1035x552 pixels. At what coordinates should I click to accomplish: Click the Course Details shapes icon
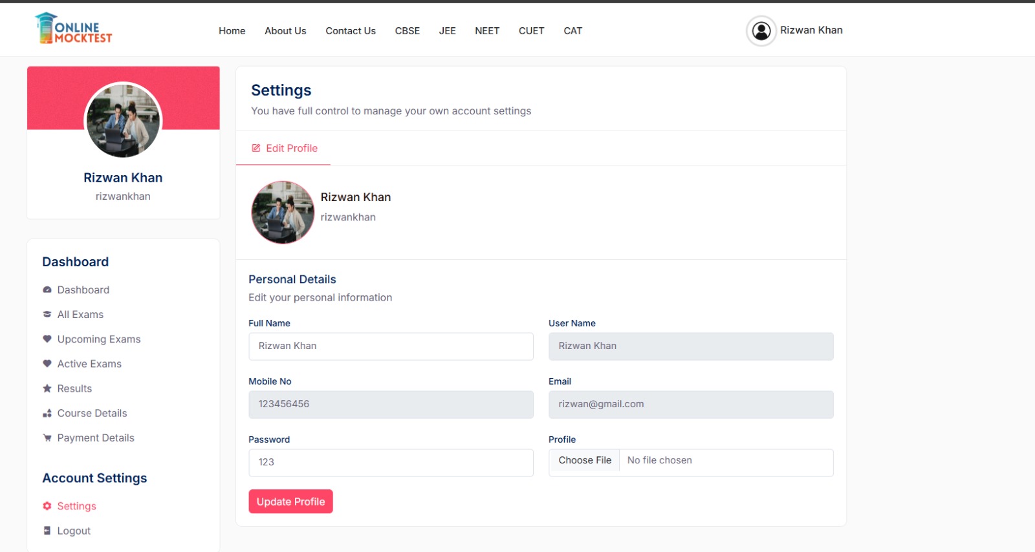coord(47,414)
